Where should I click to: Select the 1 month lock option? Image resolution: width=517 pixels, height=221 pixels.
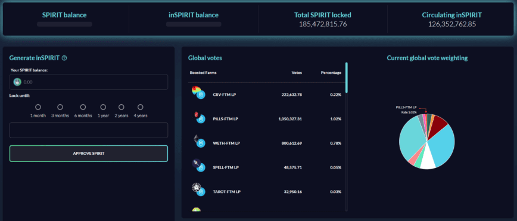click(38, 107)
